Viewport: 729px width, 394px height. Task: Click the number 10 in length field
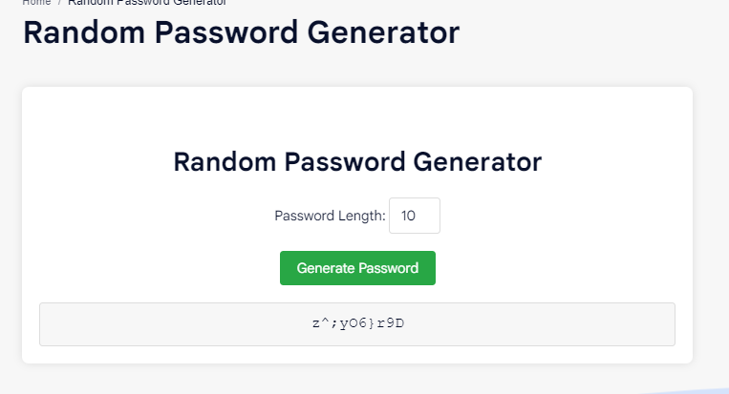(408, 216)
